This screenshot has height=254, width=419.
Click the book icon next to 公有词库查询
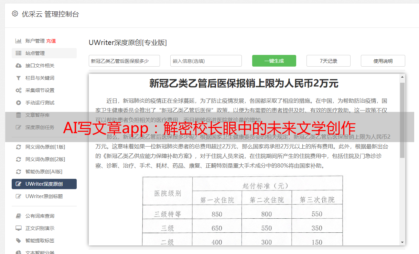coord(18,216)
